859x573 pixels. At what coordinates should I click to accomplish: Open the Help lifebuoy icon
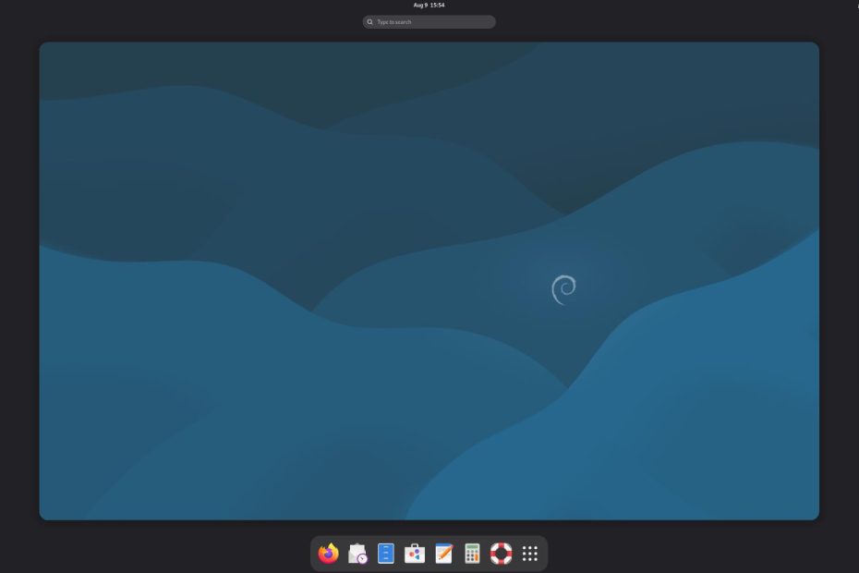(501, 554)
